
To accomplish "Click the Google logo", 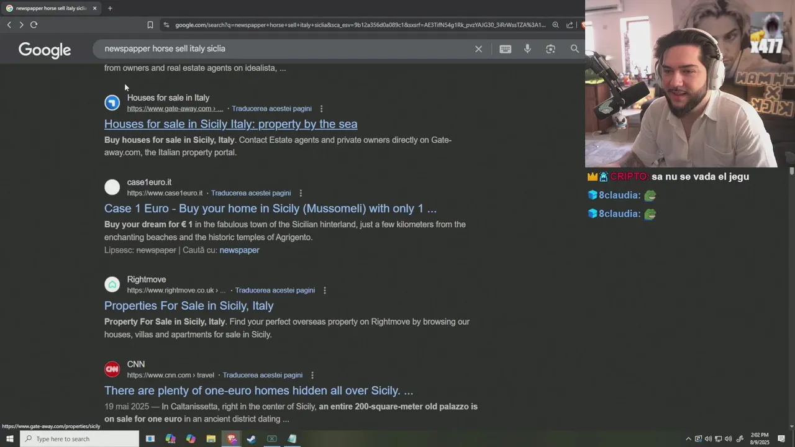I will [45, 50].
